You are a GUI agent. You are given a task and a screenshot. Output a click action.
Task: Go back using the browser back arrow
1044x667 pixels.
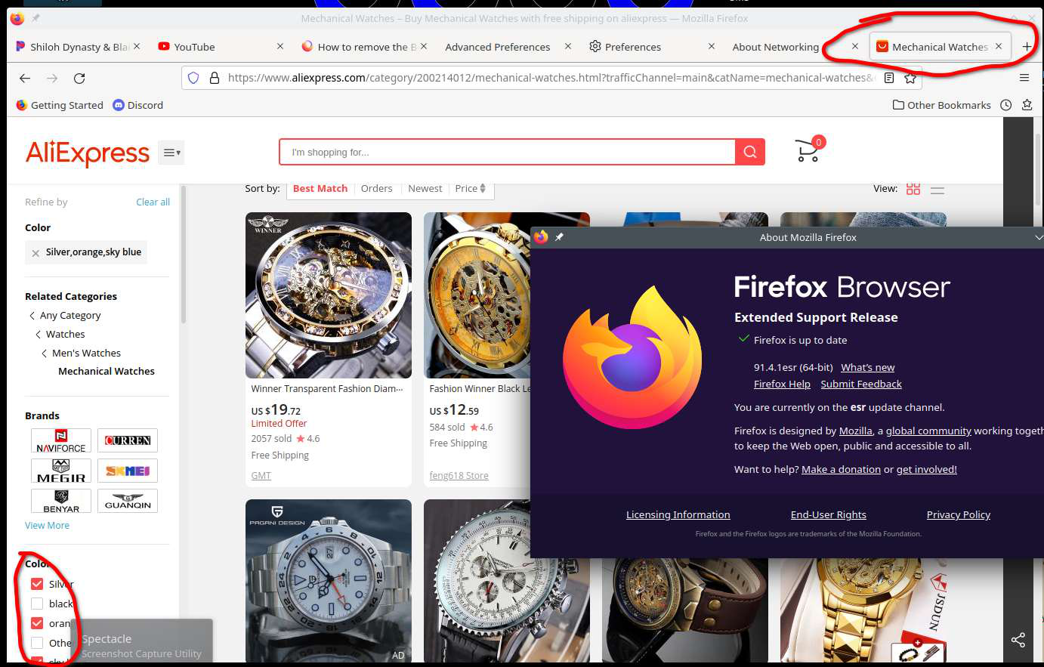(x=25, y=78)
